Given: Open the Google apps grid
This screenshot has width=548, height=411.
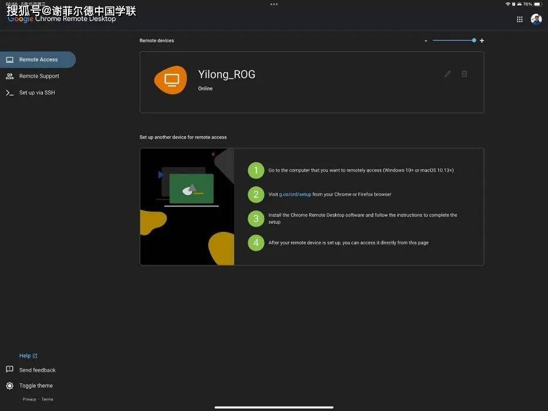Looking at the screenshot, I should [520, 19].
